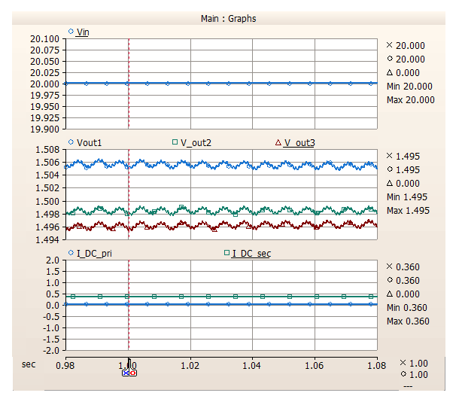Click the circle symbol beside Vin
Image resolution: width=456 pixels, height=402 pixels.
[x=71, y=32]
